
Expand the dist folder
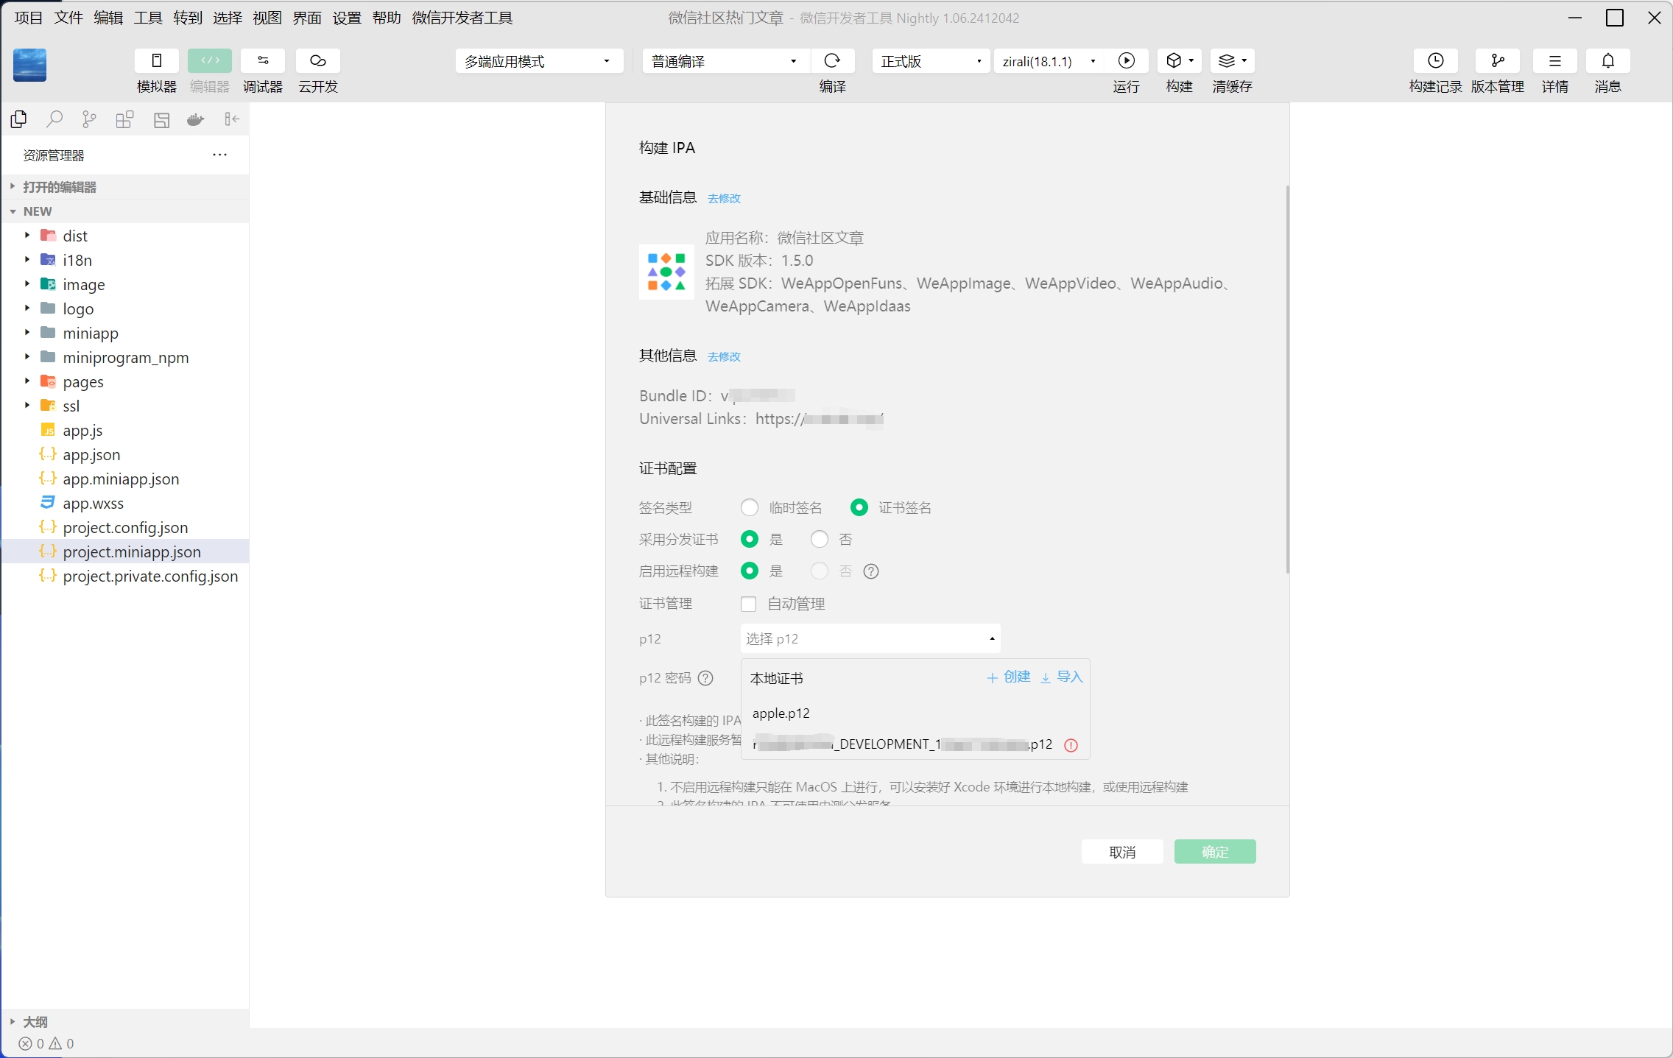coord(125,236)
